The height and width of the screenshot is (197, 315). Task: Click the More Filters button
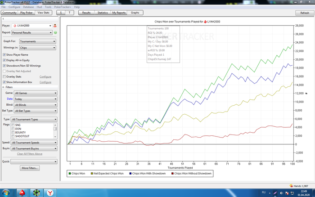coord(31,168)
